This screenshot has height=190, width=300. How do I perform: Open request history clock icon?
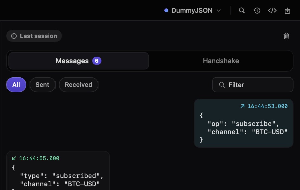click(x=257, y=10)
